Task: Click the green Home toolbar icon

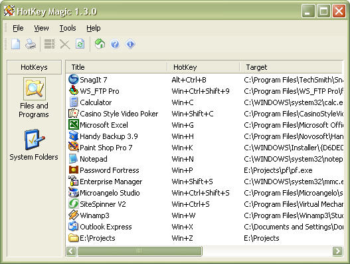Action: (x=100, y=44)
